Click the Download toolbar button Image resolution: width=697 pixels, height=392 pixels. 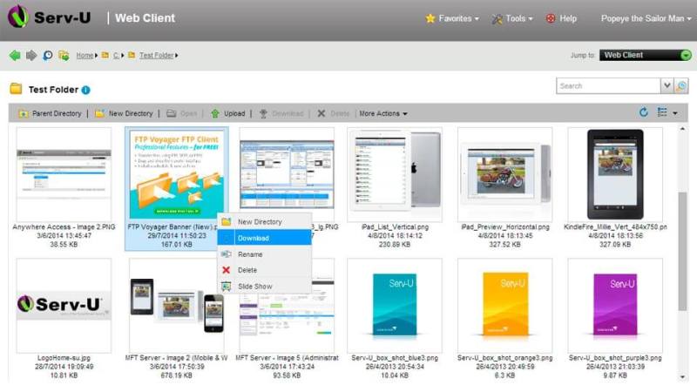(x=281, y=114)
